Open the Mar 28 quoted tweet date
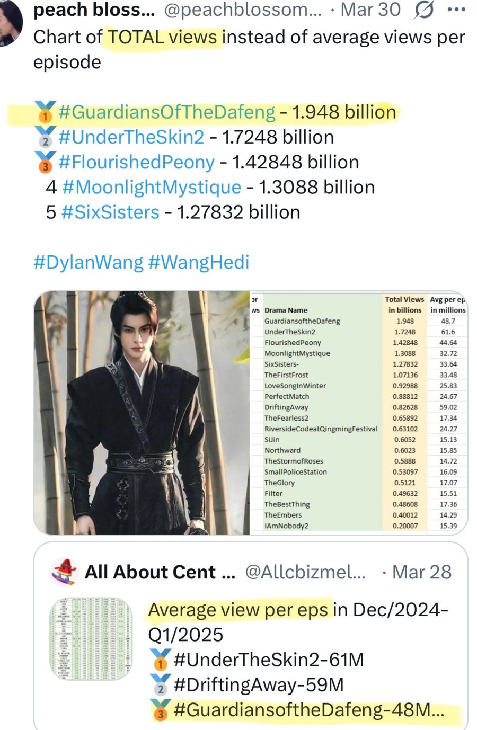The image size is (477, 730). click(x=422, y=572)
